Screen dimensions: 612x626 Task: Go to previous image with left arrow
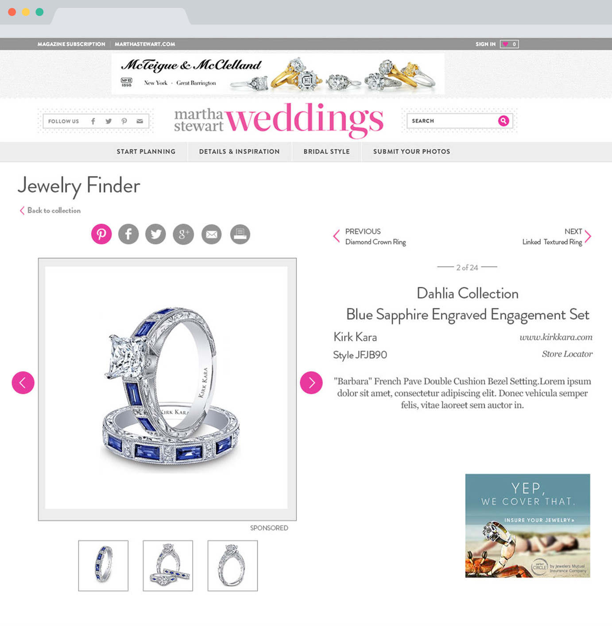[x=23, y=383]
